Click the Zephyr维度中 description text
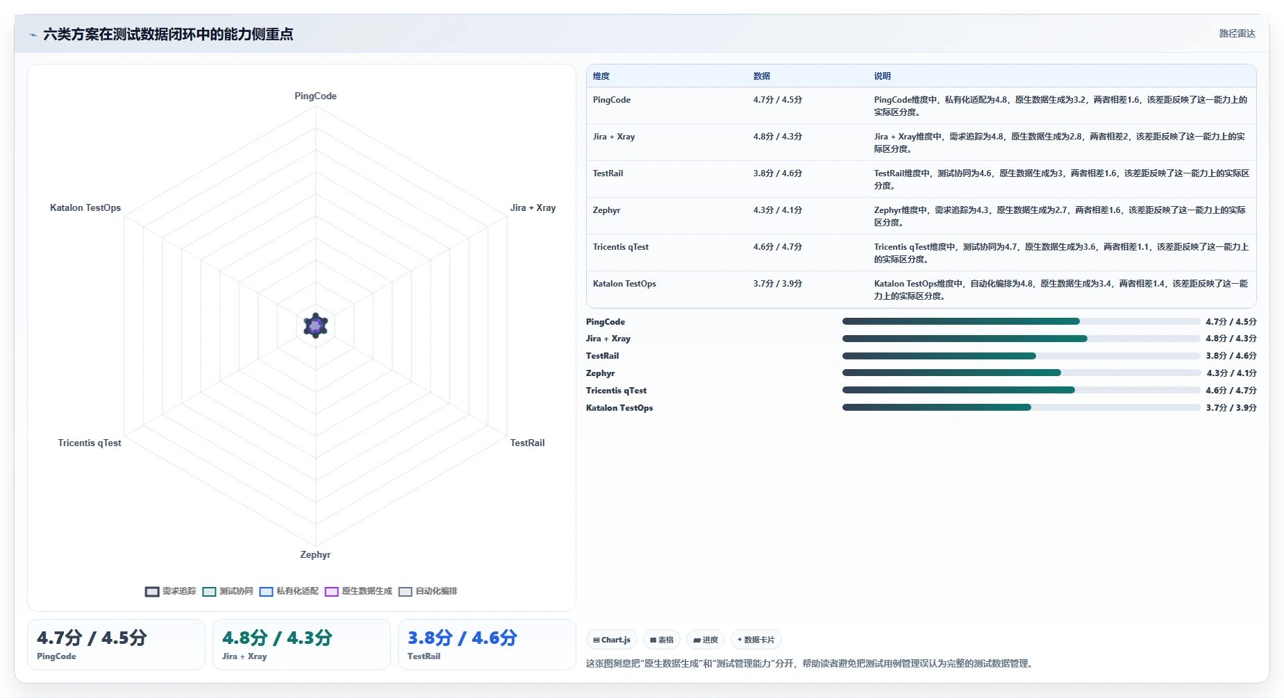The image size is (1284, 698). [1060, 216]
